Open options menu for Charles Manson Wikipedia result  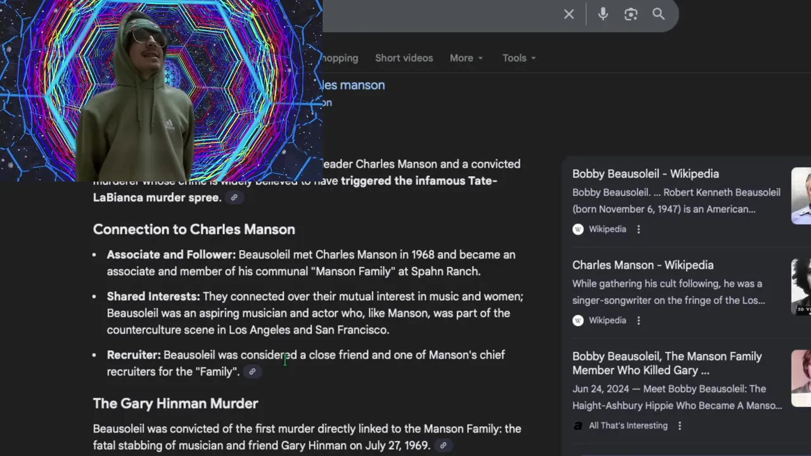[639, 320]
